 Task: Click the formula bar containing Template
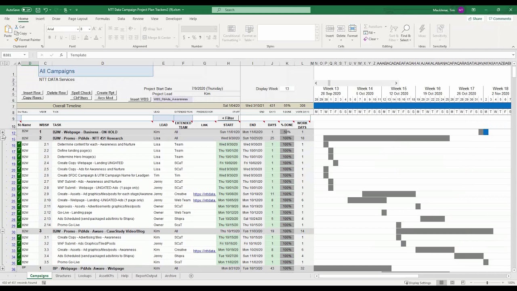(x=290, y=55)
